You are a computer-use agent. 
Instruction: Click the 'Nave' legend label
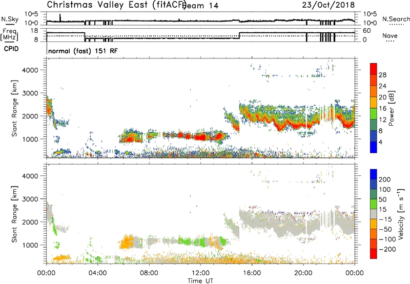click(x=390, y=35)
